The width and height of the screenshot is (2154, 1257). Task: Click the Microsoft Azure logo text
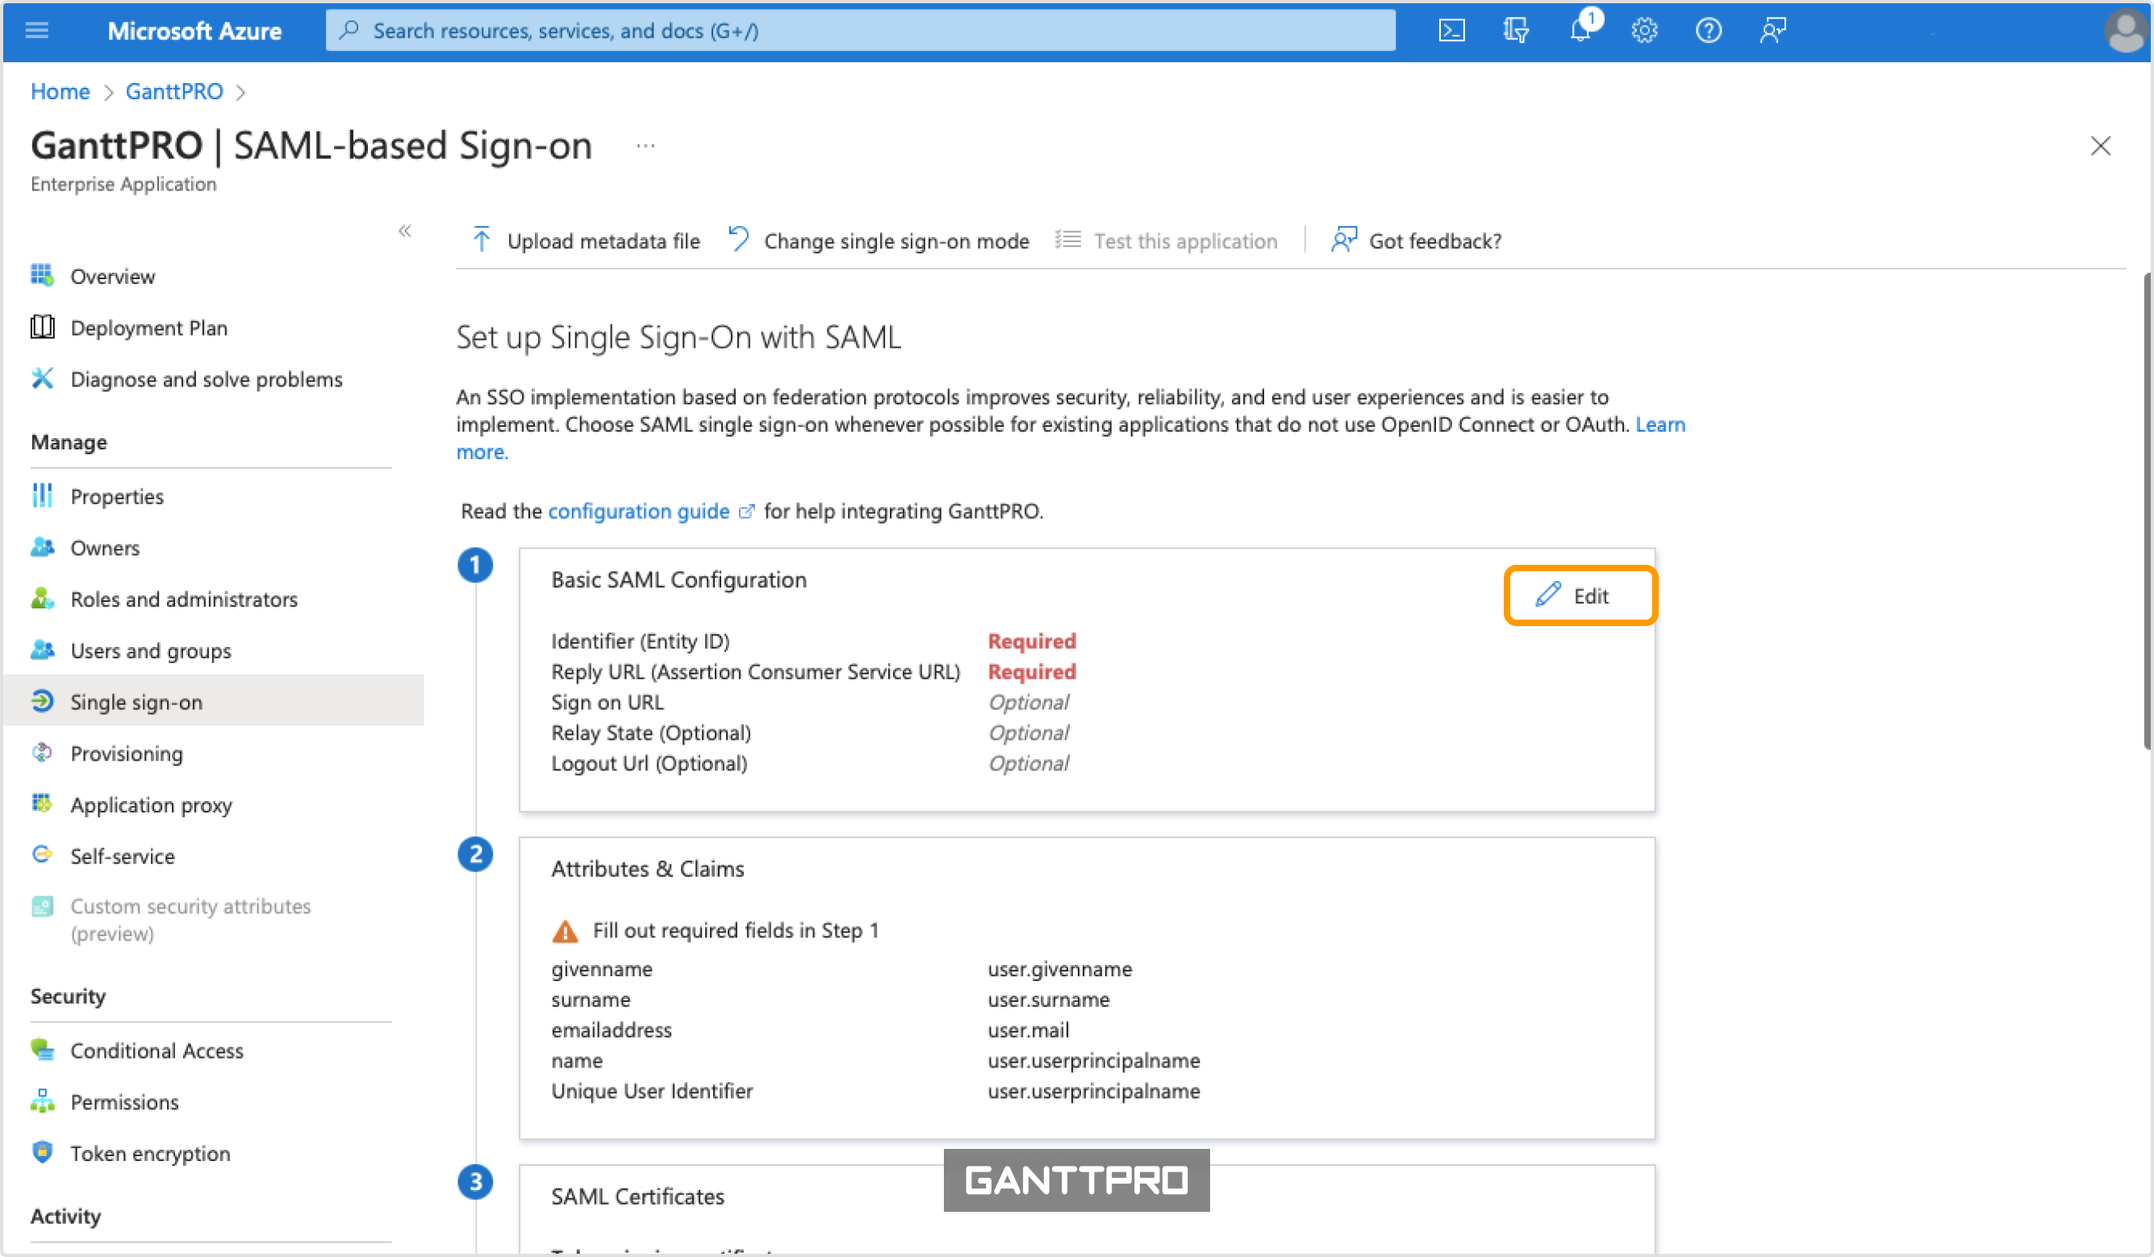[194, 31]
